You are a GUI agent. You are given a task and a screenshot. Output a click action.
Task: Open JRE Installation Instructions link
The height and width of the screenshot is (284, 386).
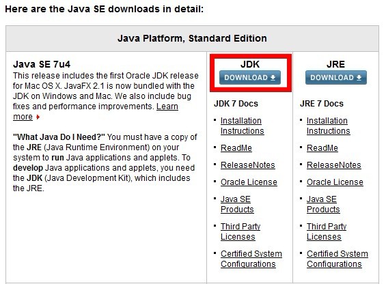tap(329, 126)
